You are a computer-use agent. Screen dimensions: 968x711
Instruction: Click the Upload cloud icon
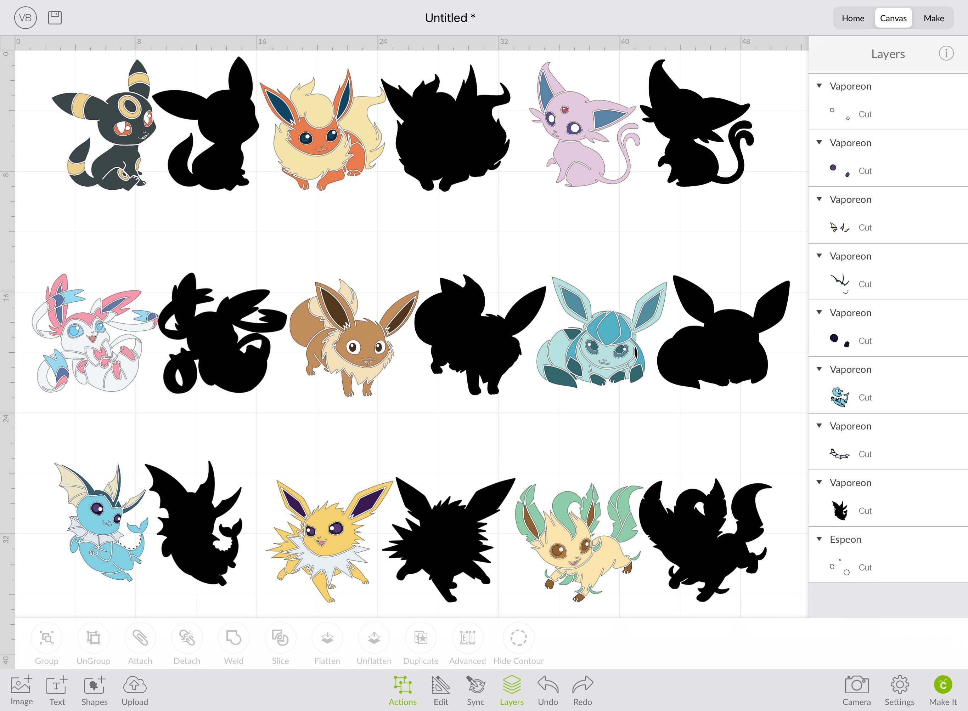135,690
